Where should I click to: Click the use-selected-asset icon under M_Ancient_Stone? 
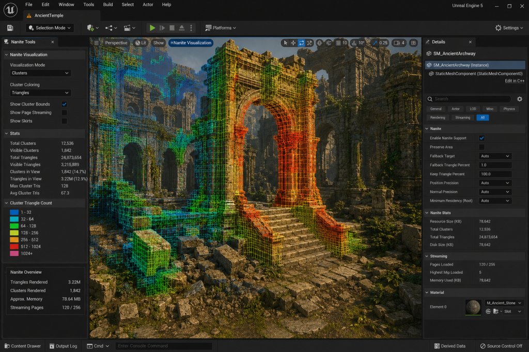coord(488,311)
